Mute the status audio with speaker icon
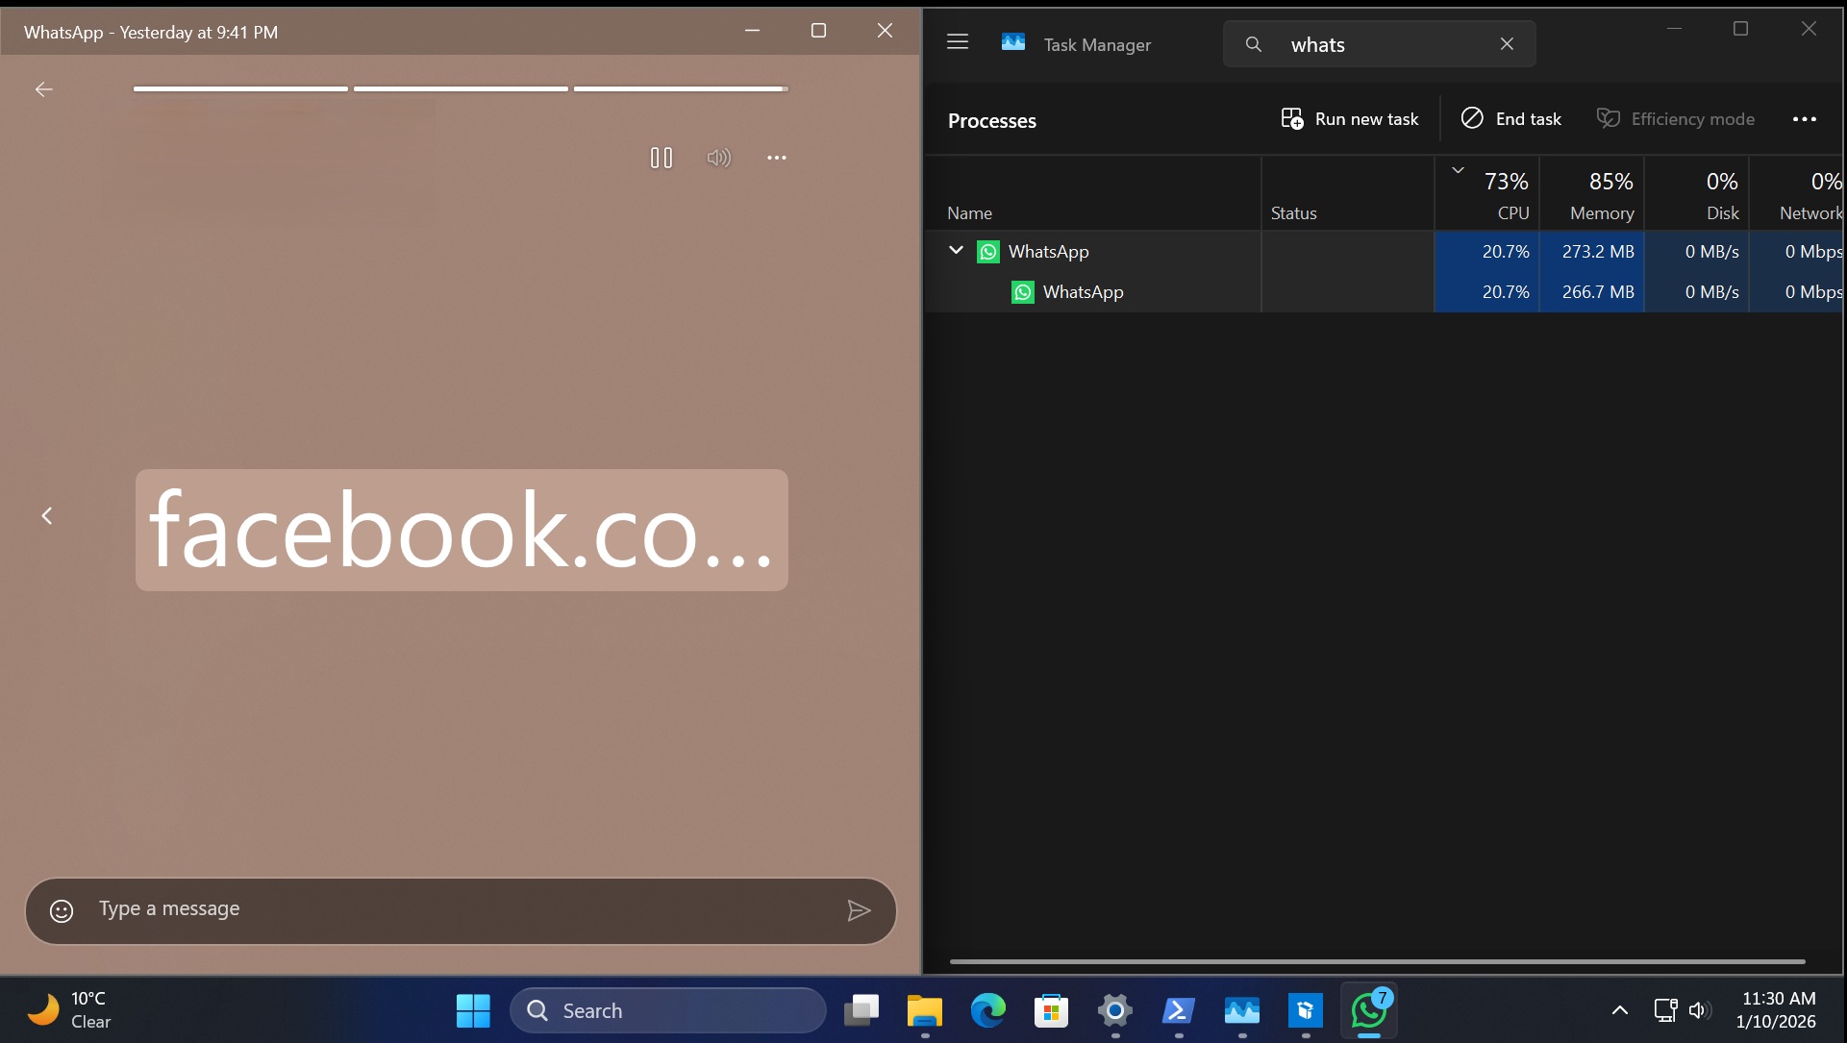This screenshot has height=1043, width=1847. click(718, 157)
